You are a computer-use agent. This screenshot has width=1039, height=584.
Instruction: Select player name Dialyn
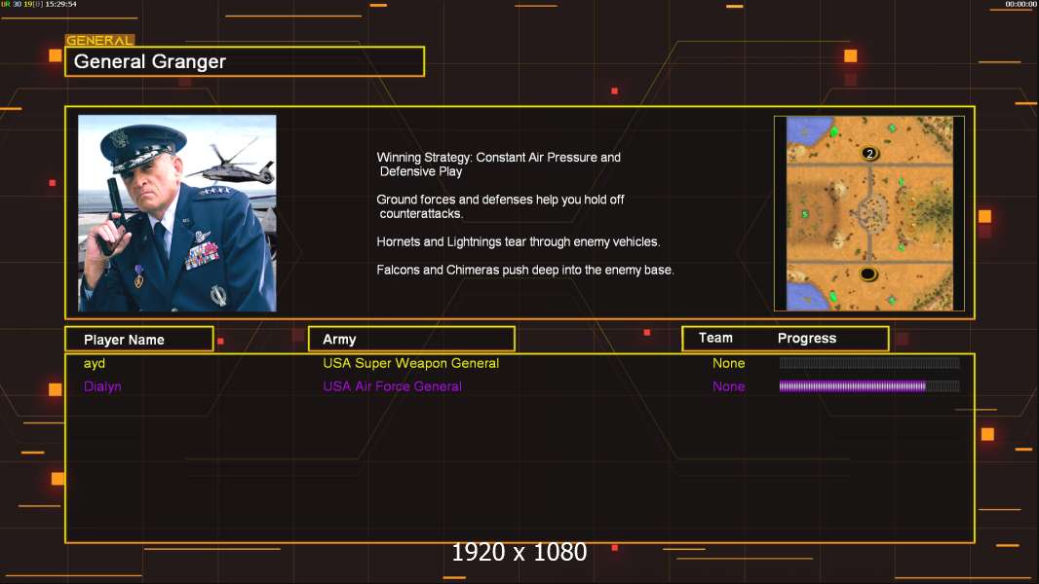tap(102, 386)
